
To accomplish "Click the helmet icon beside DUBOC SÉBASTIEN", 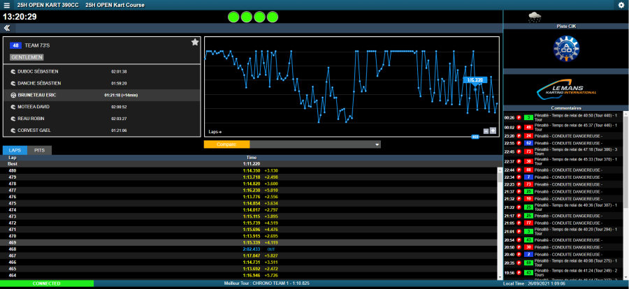I will pos(13,71).
